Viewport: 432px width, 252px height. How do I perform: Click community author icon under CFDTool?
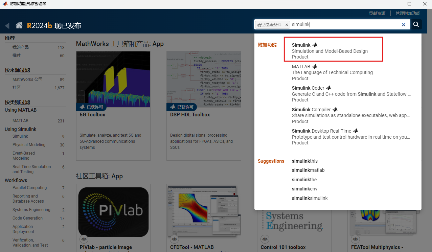pos(174,239)
